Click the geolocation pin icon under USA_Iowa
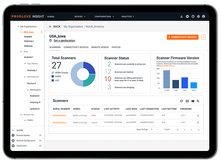221x163 pixels. [51, 41]
